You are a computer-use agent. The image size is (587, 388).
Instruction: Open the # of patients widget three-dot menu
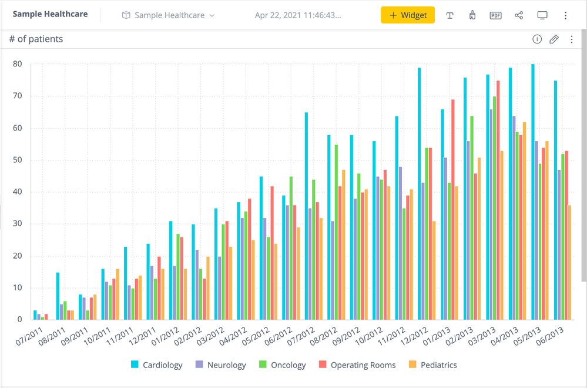point(572,39)
